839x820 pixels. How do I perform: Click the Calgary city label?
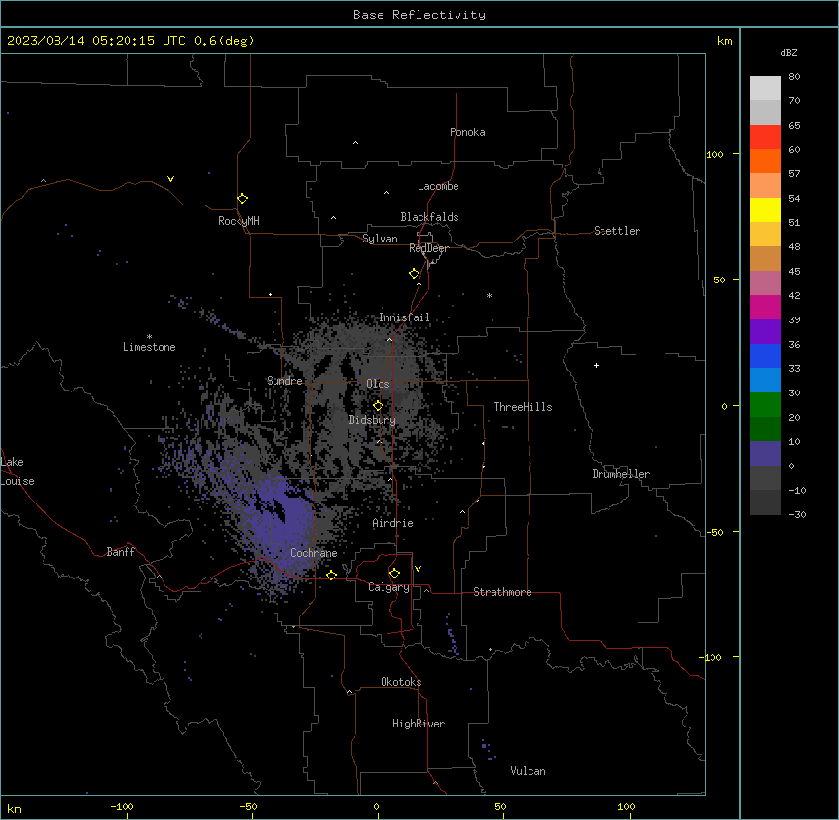click(x=388, y=587)
